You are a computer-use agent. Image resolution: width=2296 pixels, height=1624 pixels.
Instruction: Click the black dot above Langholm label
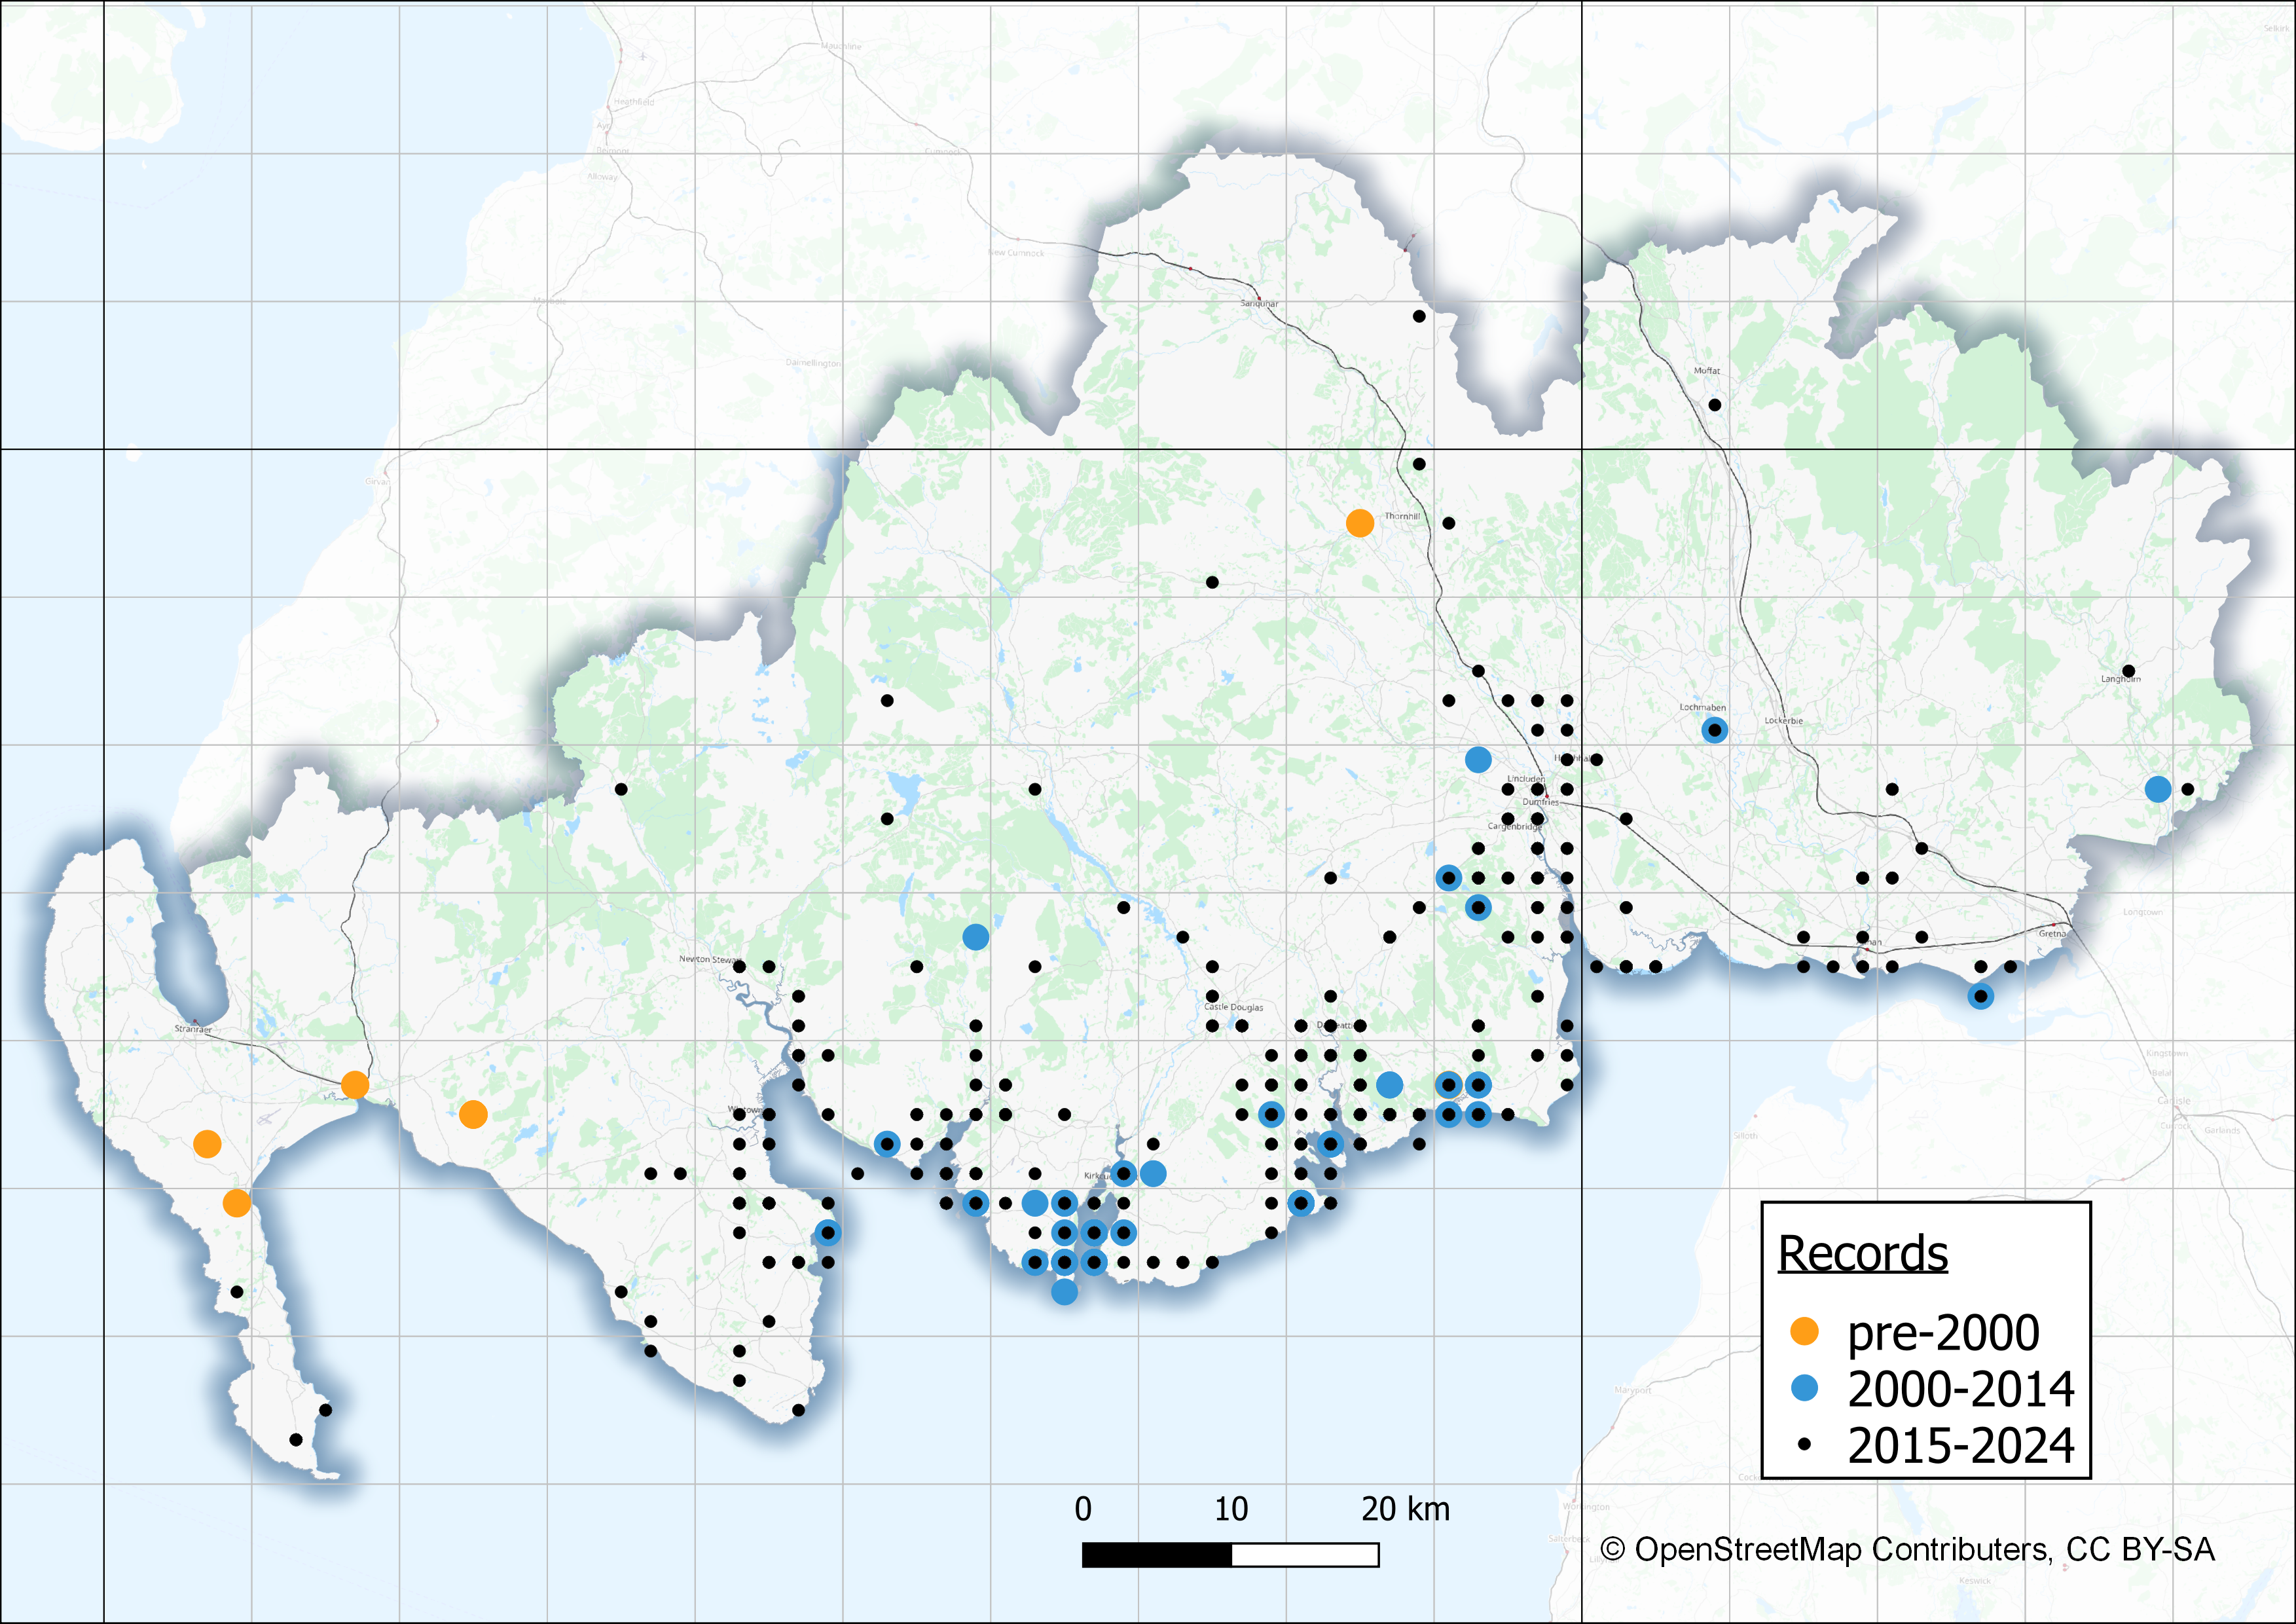click(x=2128, y=671)
